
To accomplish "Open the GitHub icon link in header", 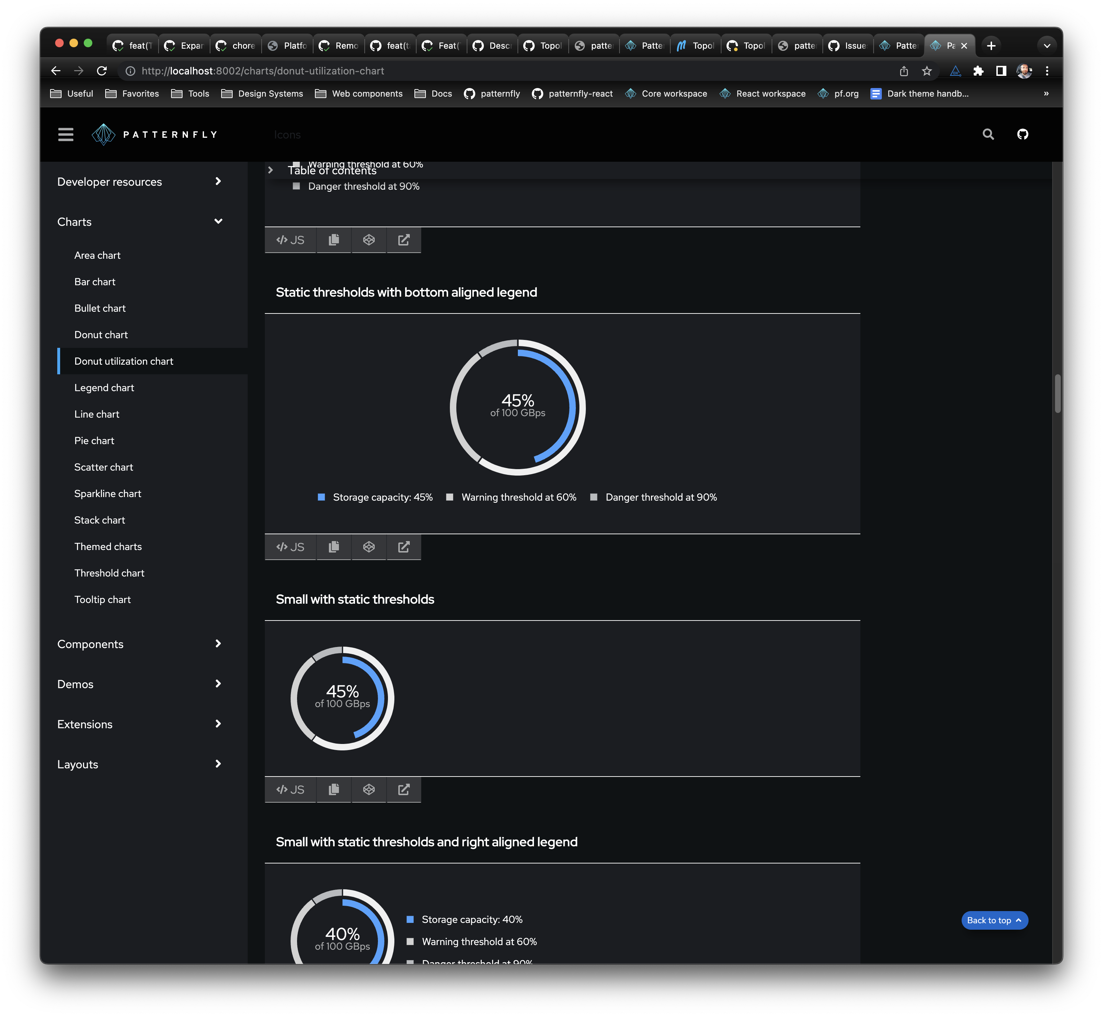I will pos(1022,134).
